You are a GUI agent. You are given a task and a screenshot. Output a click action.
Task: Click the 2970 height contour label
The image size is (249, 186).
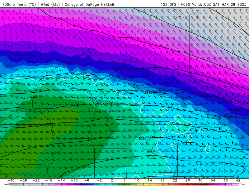[x=106, y=103]
